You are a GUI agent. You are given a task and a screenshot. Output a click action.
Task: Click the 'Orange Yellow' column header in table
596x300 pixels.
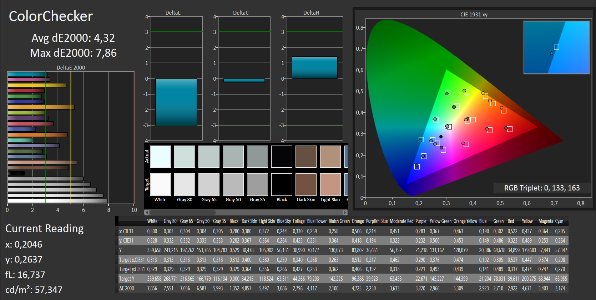point(465,221)
